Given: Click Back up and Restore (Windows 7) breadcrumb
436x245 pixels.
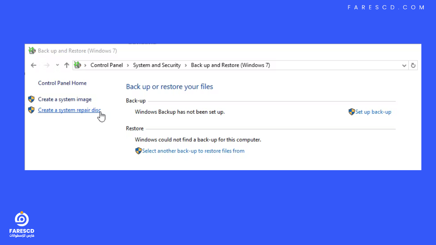Looking at the screenshot, I should [230, 65].
